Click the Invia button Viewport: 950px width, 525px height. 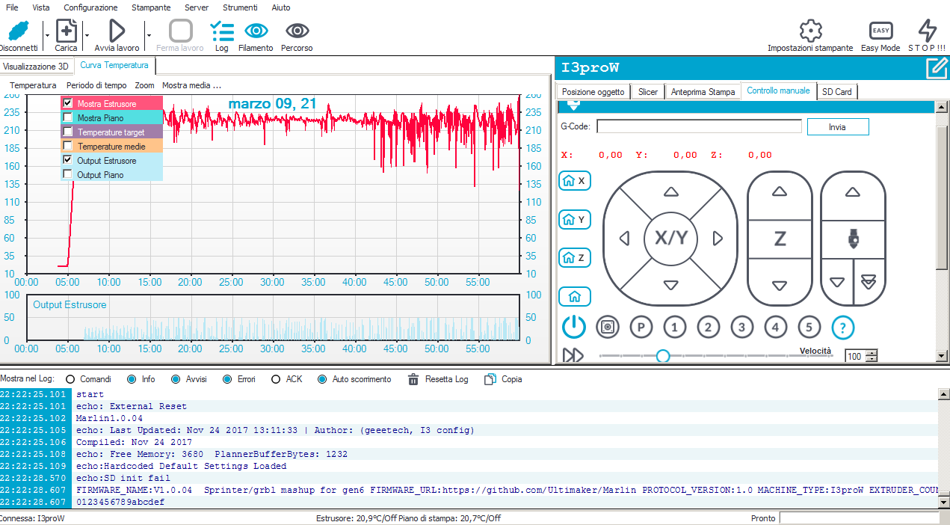[x=837, y=127]
